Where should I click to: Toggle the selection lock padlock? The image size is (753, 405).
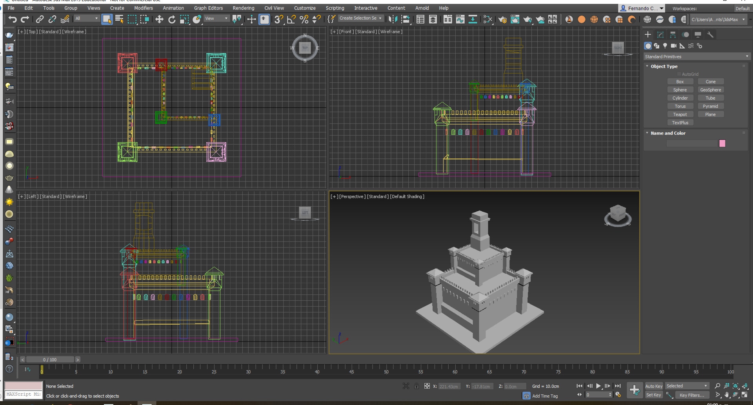pos(417,386)
